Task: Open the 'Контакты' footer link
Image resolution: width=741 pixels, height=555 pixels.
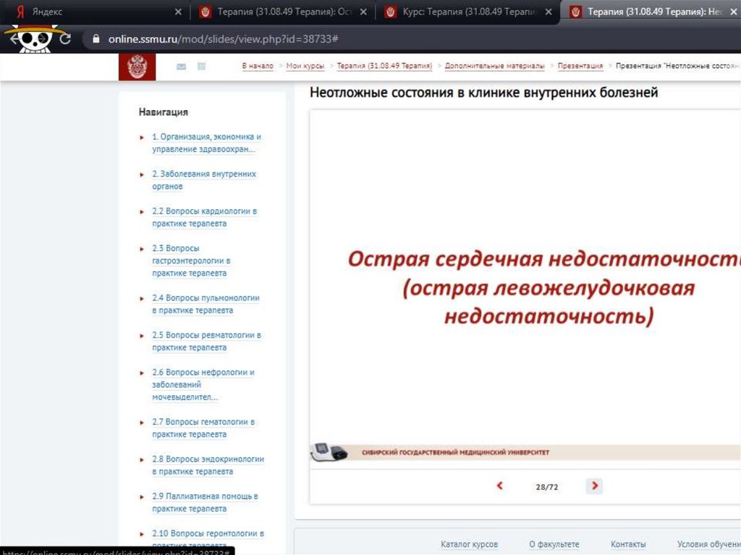Action: (628, 544)
